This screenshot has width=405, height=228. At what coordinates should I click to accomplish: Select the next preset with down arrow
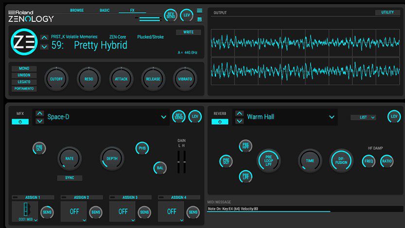pos(44,47)
